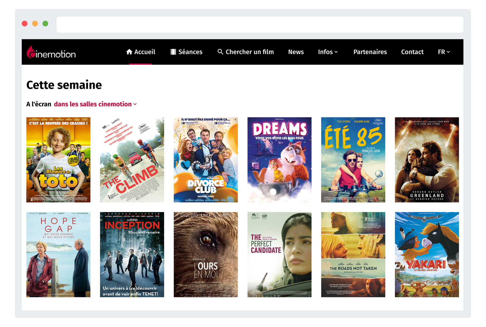Open The Roads Not Taken poster
The image size is (486, 327).
(353, 255)
